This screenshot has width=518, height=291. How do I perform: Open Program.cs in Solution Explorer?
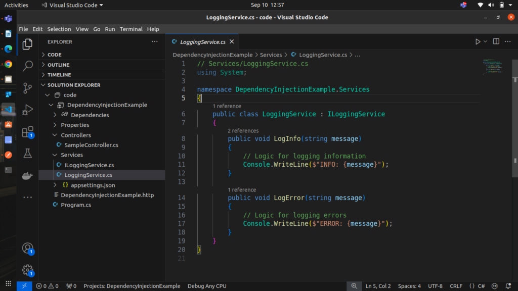click(x=76, y=205)
